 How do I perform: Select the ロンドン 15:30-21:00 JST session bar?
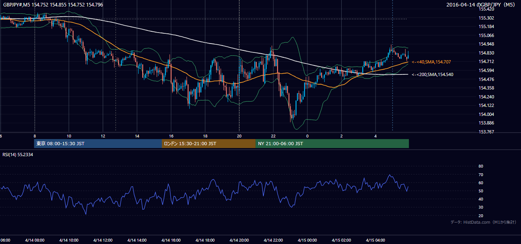tap(209, 144)
